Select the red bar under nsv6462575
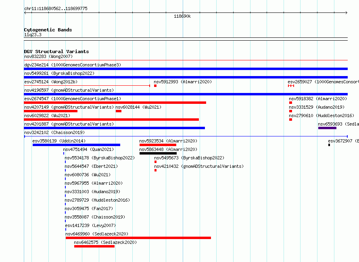 [x=94, y=246]
